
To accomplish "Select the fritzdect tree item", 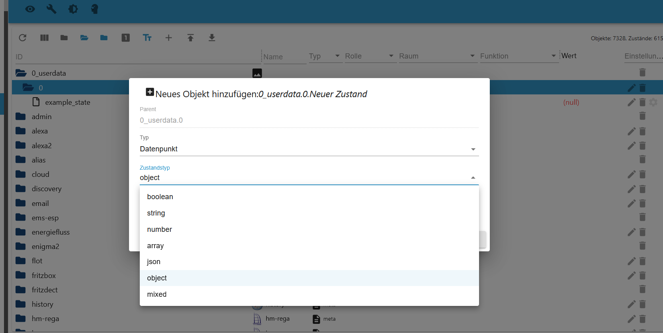I will click(45, 290).
